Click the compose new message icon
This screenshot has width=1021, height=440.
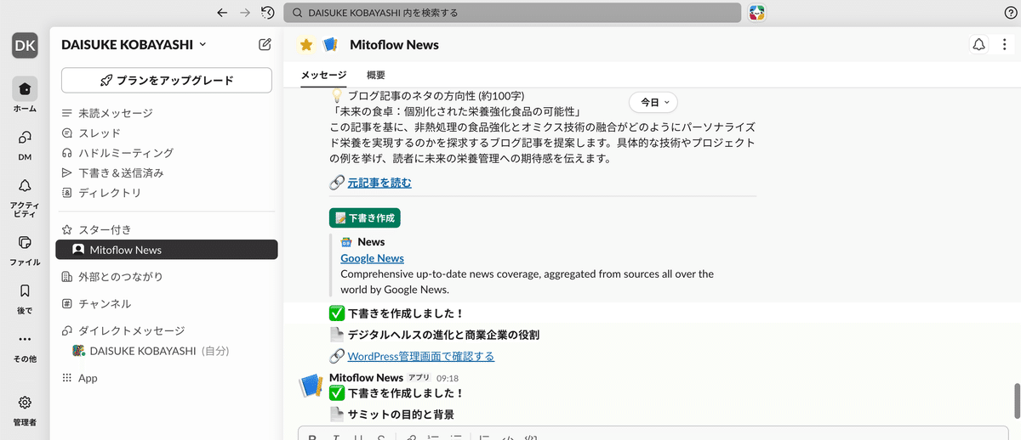tap(265, 45)
